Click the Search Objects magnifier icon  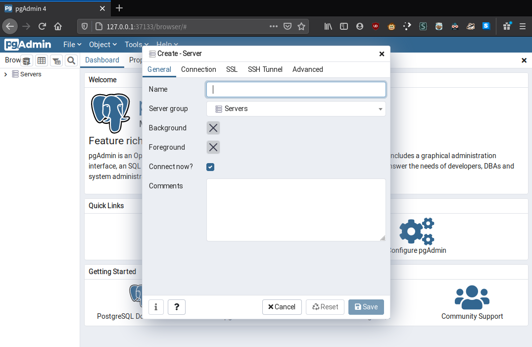[71, 61]
